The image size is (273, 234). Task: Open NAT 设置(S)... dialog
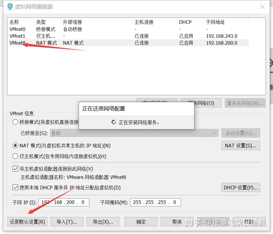click(x=241, y=146)
